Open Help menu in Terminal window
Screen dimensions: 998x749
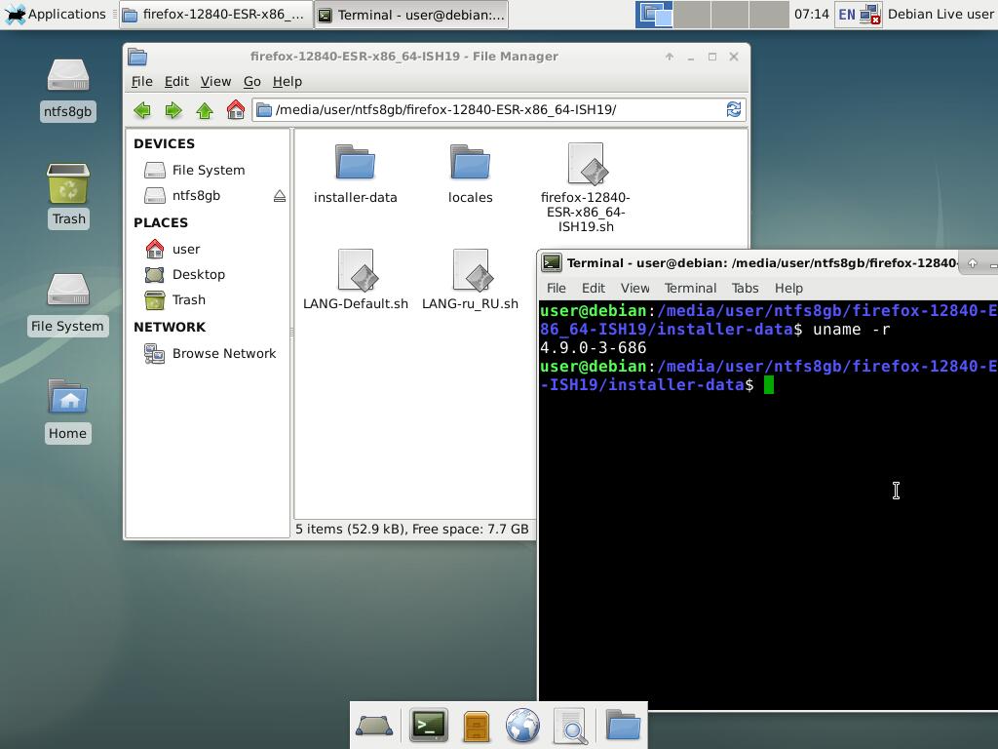[788, 289]
